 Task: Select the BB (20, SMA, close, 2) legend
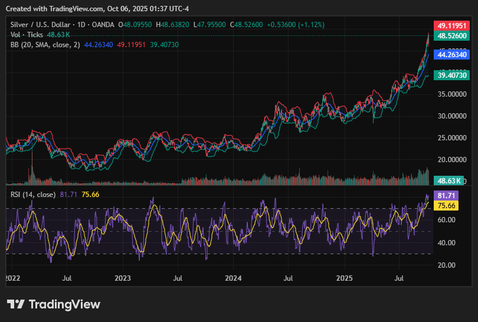[x=45, y=45]
